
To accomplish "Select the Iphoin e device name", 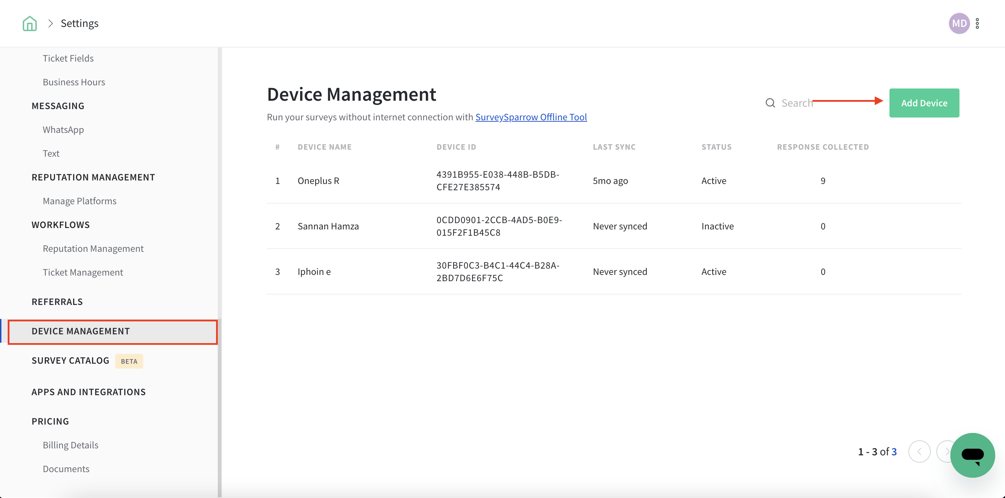I will pos(314,272).
